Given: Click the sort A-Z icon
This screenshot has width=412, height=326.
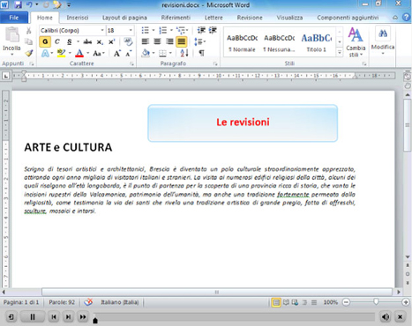Looking at the screenshot, I should point(184,53).
